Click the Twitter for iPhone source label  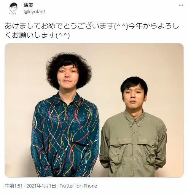[x=78, y=186]
